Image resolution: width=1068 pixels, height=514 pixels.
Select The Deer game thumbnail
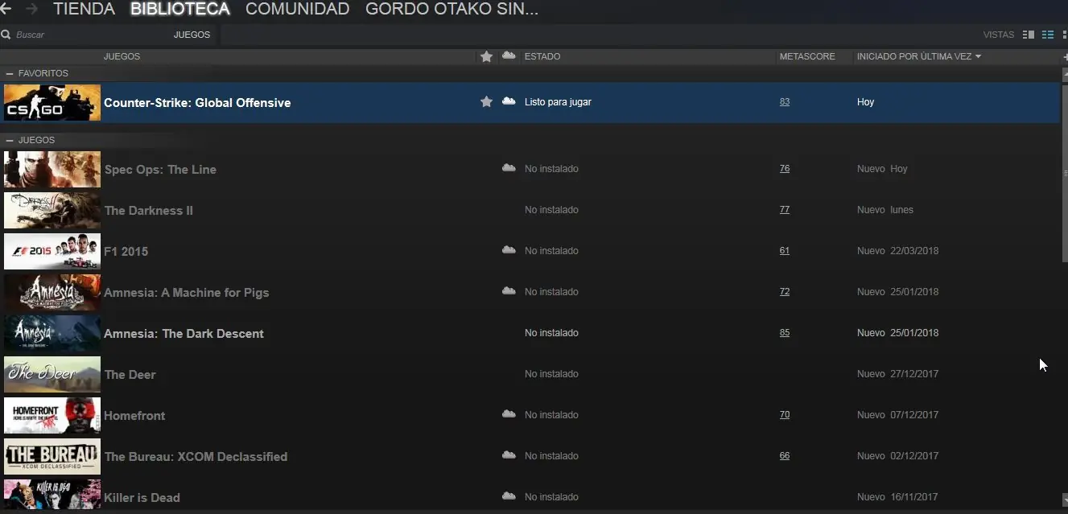click(x=52, y=374)
